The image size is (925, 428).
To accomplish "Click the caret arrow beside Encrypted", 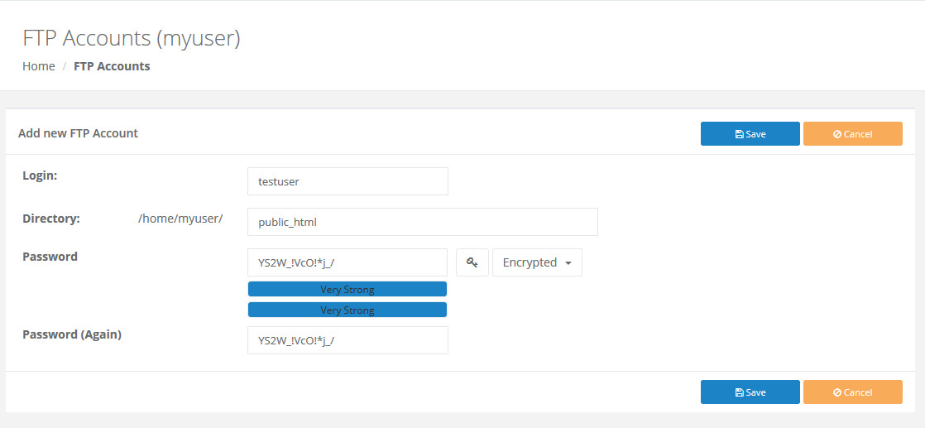I will (568, 263).
